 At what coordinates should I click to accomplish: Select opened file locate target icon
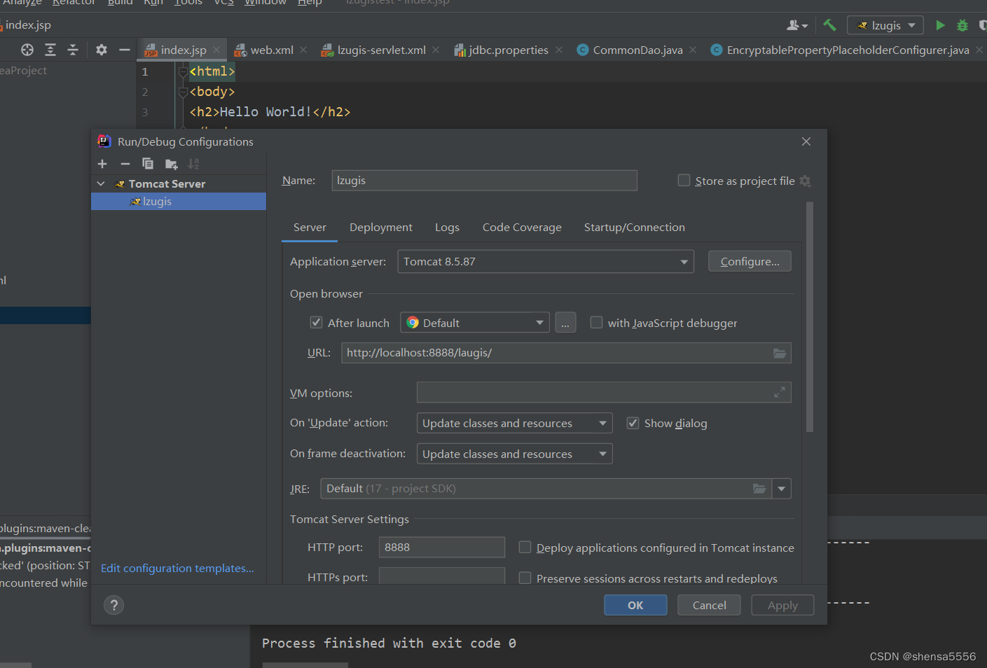click(x=27, y=50)
